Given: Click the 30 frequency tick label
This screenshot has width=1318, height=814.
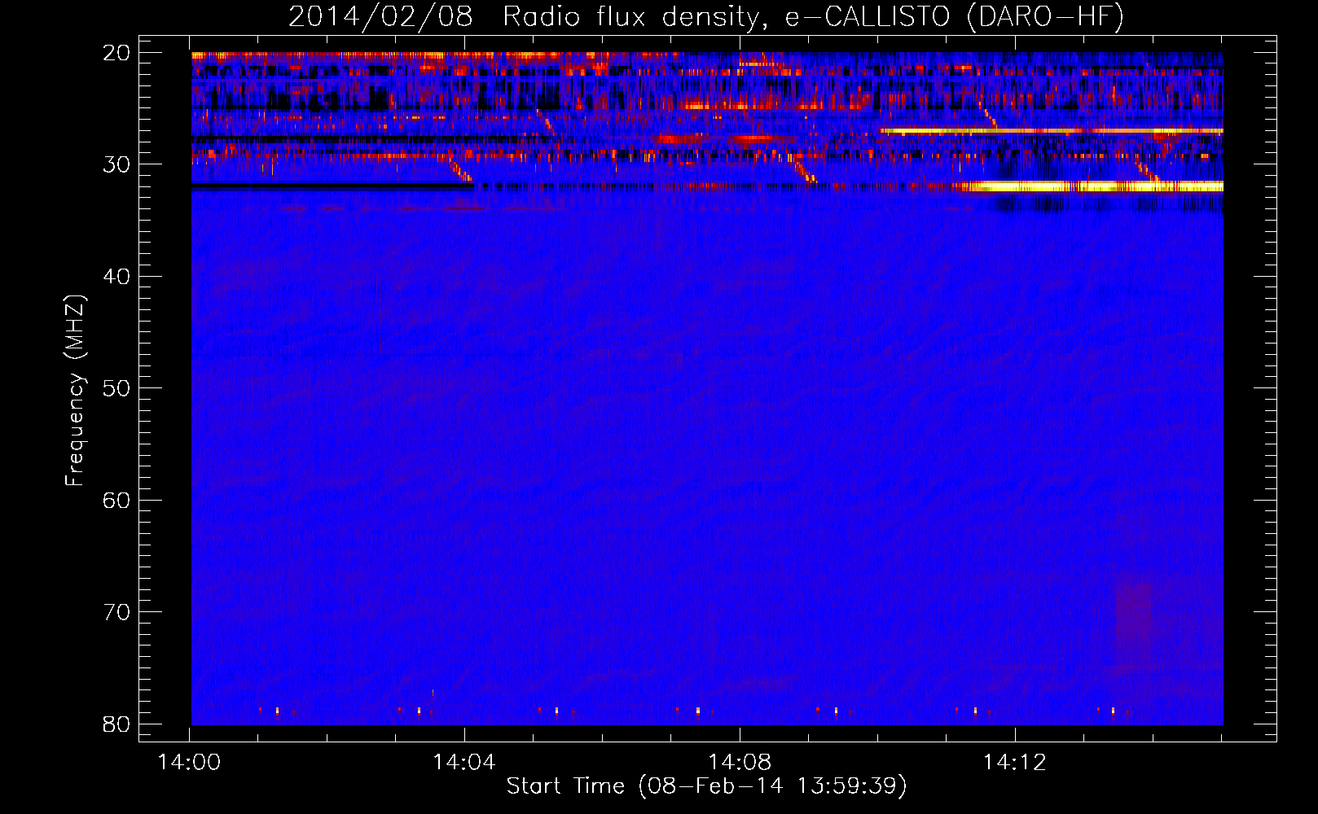Looking at the screenshot, I should [x=117, y=164].
